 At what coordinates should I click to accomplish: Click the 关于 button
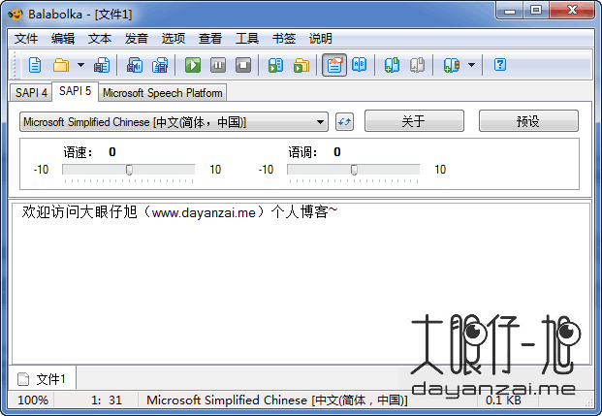coord(414,121)
